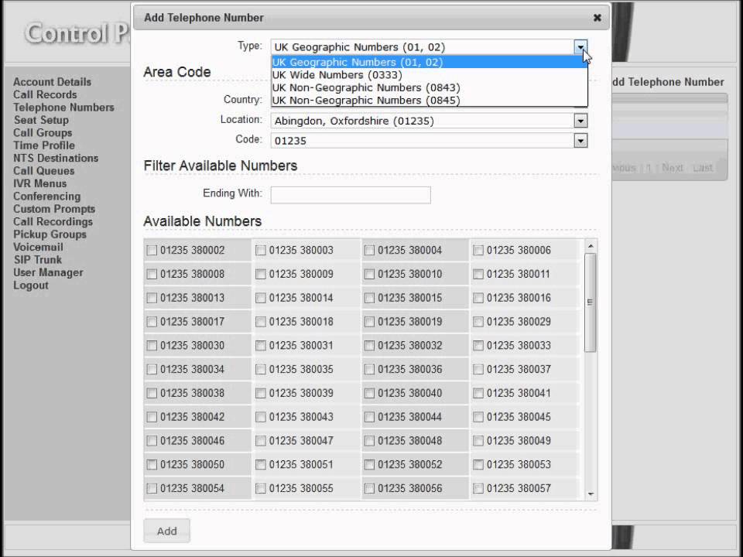The width and height of the screenshot is (743, 557).
Task: Click number text 01235 380047
Action: [x=301, y=441]
